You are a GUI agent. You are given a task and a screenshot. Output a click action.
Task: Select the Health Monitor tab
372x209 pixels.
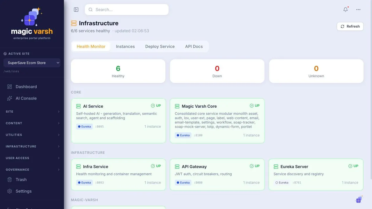pyautogui.click(x=91, y=46)
